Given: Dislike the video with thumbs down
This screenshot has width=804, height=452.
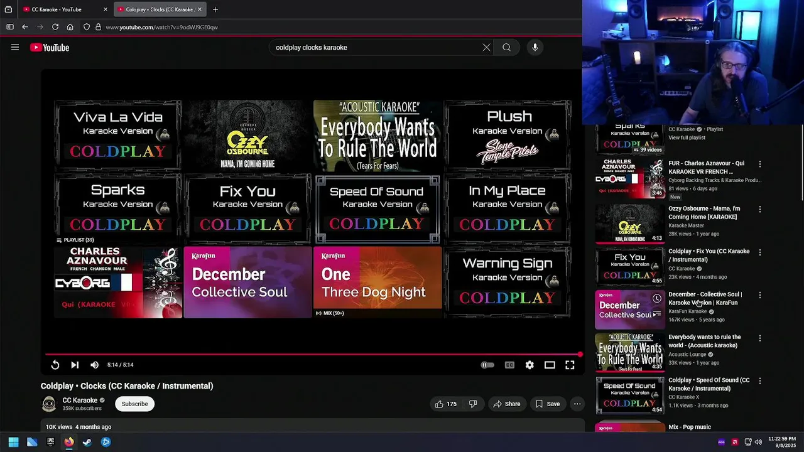Looking at the screenshot, I should coord(473,404).
